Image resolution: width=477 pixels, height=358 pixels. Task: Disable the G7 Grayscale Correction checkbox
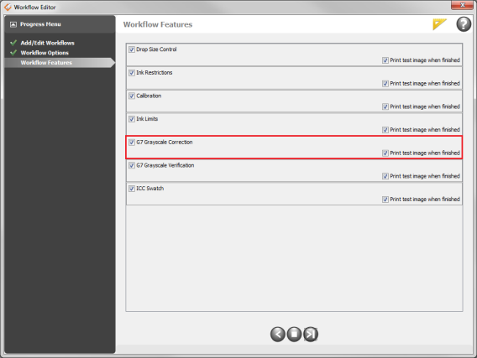point(132,142)
